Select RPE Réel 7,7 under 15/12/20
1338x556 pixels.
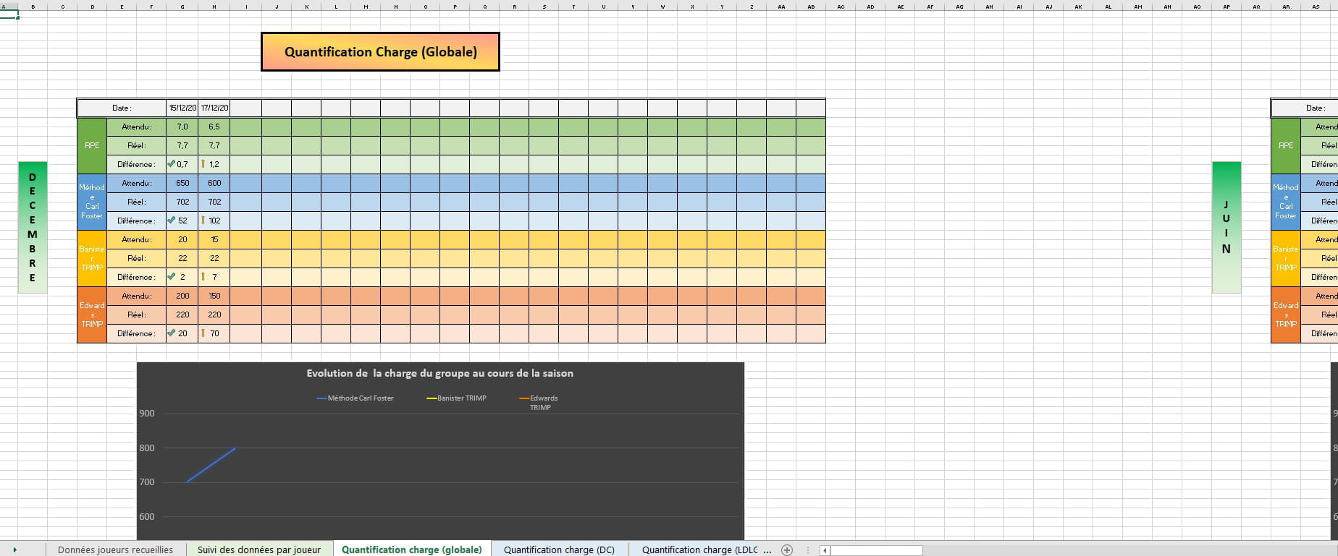182,145
